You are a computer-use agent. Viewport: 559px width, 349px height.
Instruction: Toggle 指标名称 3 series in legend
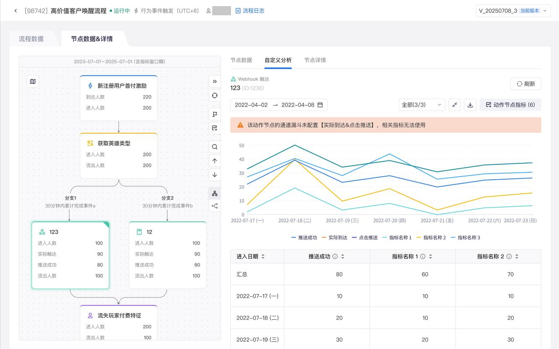coord(465,238)
